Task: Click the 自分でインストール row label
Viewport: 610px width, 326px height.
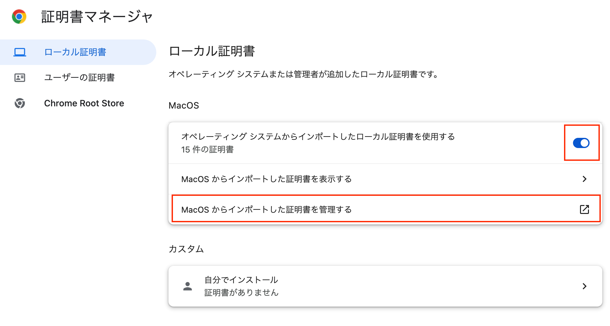Action: 241,280
